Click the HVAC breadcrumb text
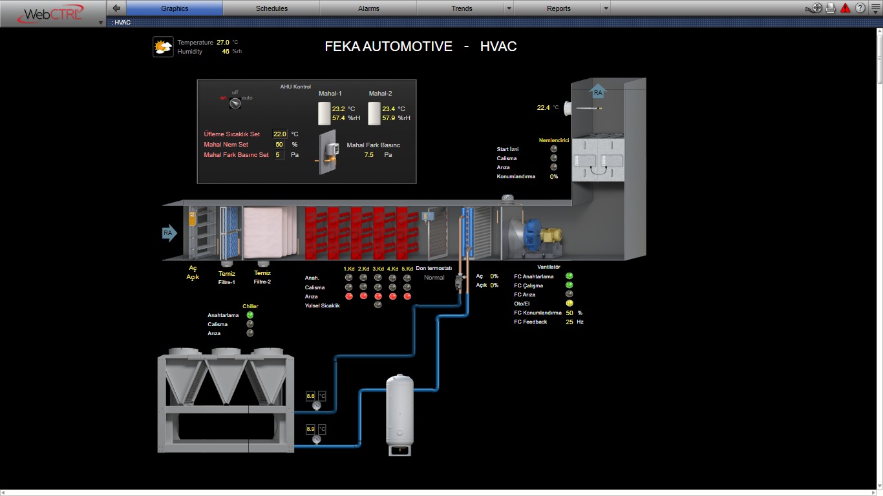Image resolution: width=883 pixels, height=496 pixels. tap(122, 22)
